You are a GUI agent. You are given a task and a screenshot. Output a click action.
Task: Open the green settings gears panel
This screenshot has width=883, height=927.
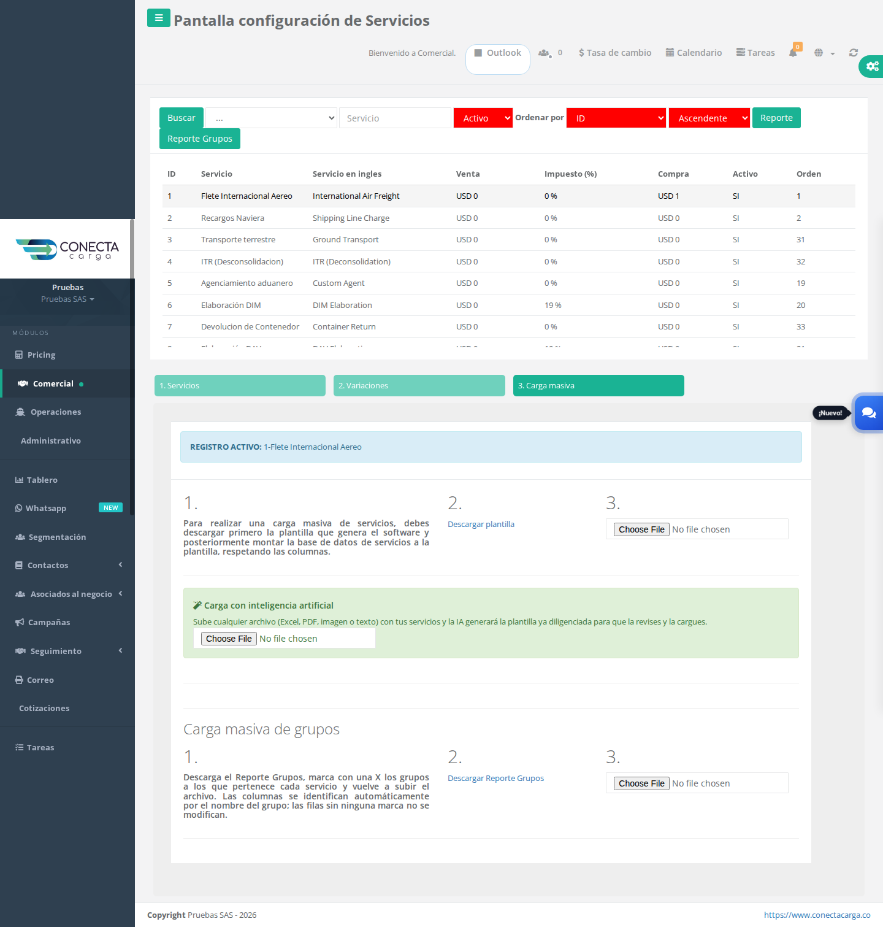click(872, 66)
